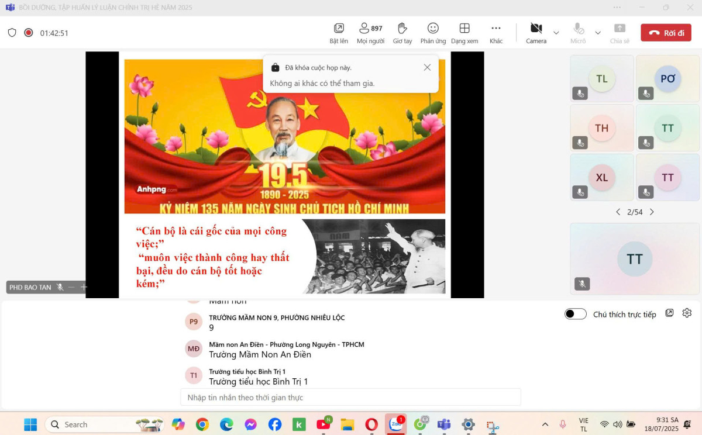Expand the Camera options dropdown arrow

(x=556, y=33)
